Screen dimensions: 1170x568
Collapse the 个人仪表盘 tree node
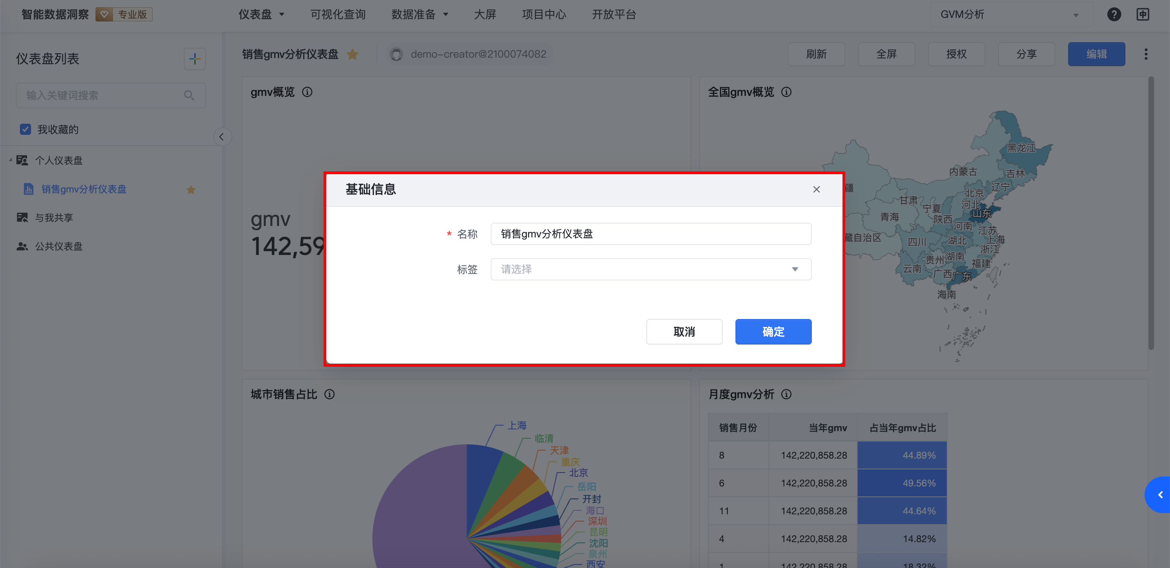pos(10,160)
